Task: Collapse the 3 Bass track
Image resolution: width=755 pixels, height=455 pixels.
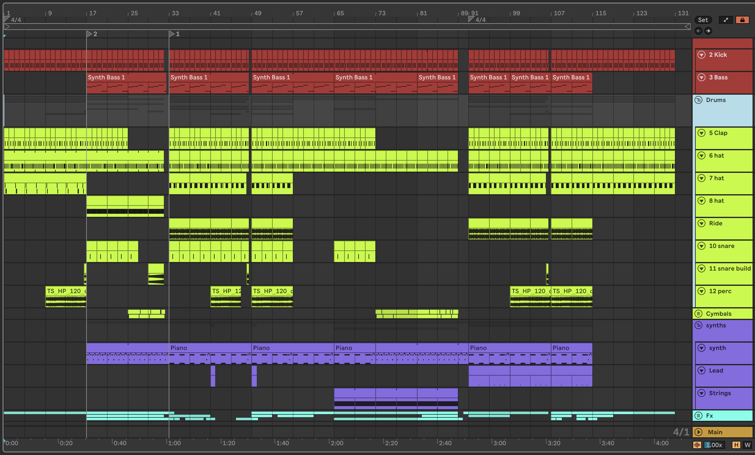Action: 702,77
